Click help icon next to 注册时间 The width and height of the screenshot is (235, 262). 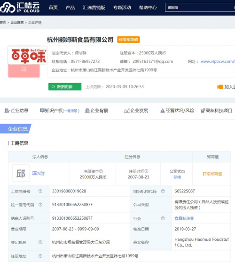(146, 171)
